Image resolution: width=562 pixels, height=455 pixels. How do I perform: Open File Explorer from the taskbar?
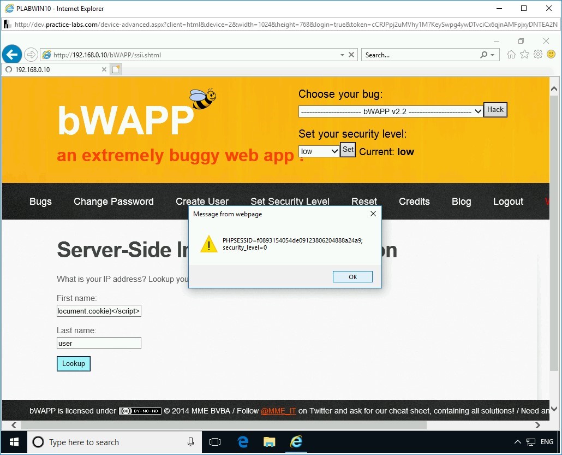pos(269,442)
